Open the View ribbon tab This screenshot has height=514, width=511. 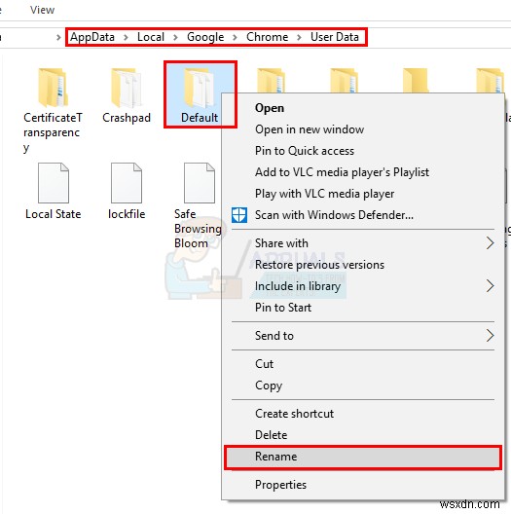click(x=42, y=10)
